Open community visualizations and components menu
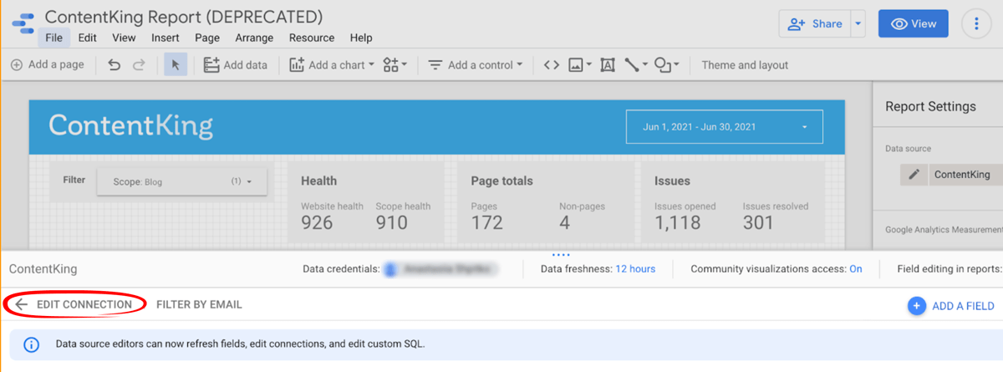This screenshot has width=1003, height=372. tap(395, 64)
